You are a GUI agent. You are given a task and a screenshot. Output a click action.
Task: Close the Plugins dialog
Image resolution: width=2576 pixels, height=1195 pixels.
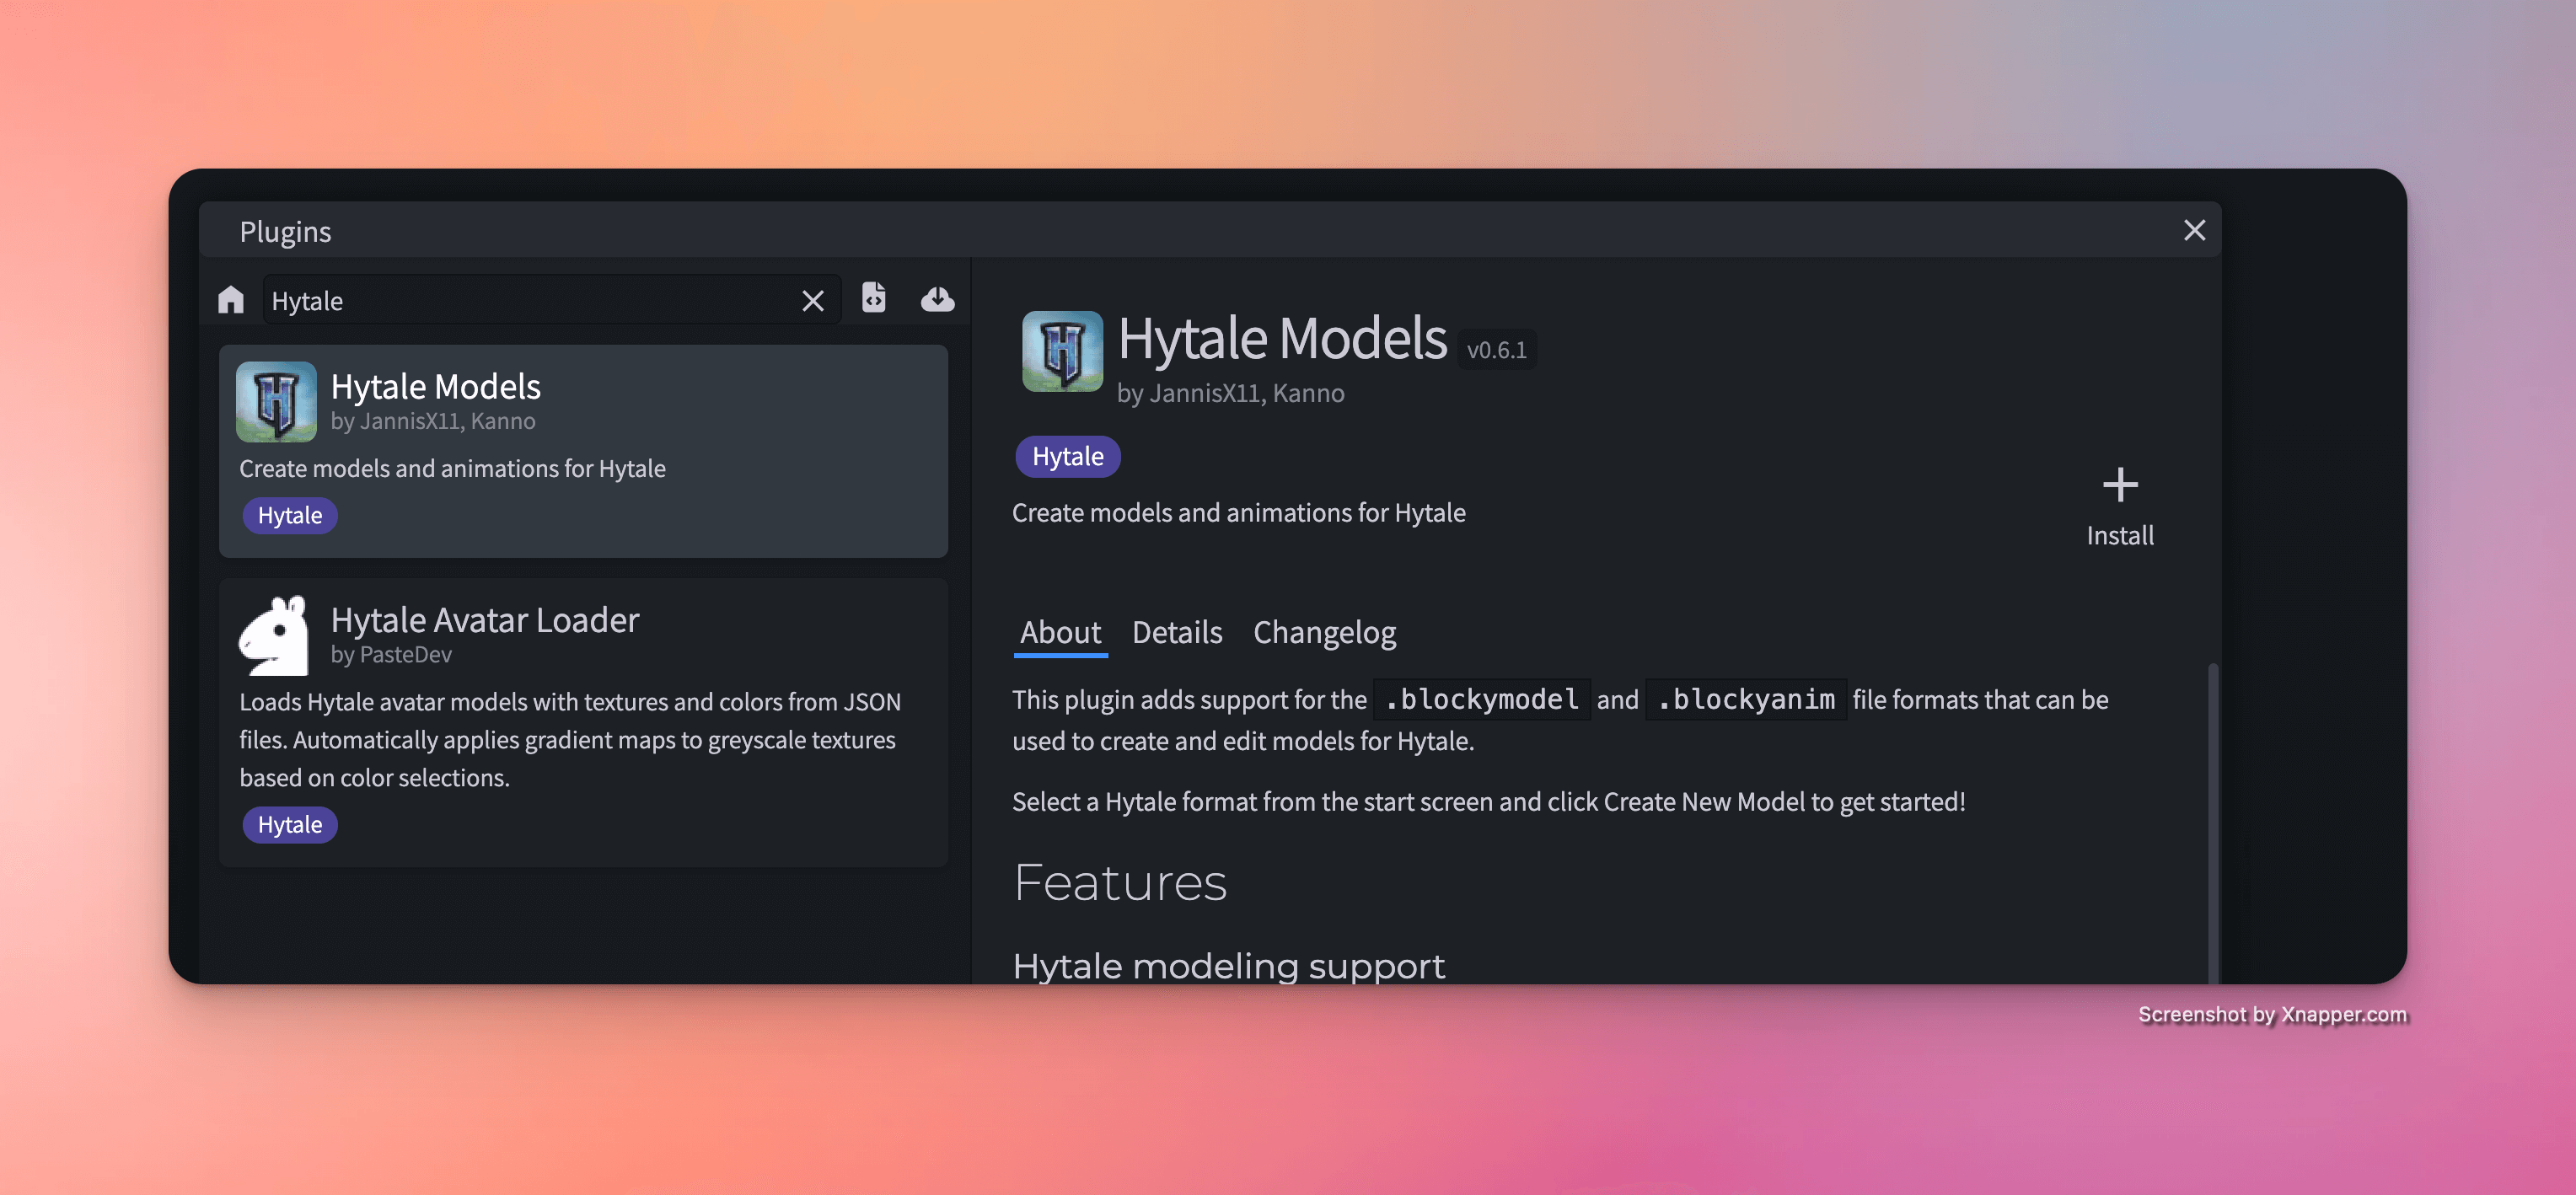2194,230
